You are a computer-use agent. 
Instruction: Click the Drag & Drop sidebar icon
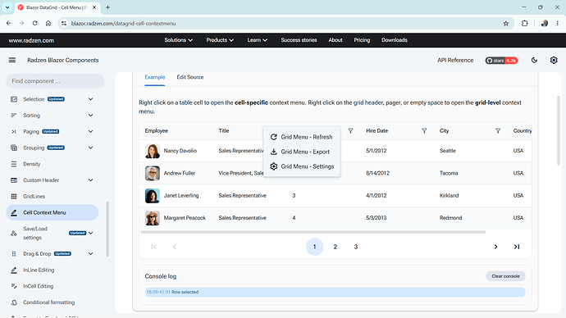point(14,254)
